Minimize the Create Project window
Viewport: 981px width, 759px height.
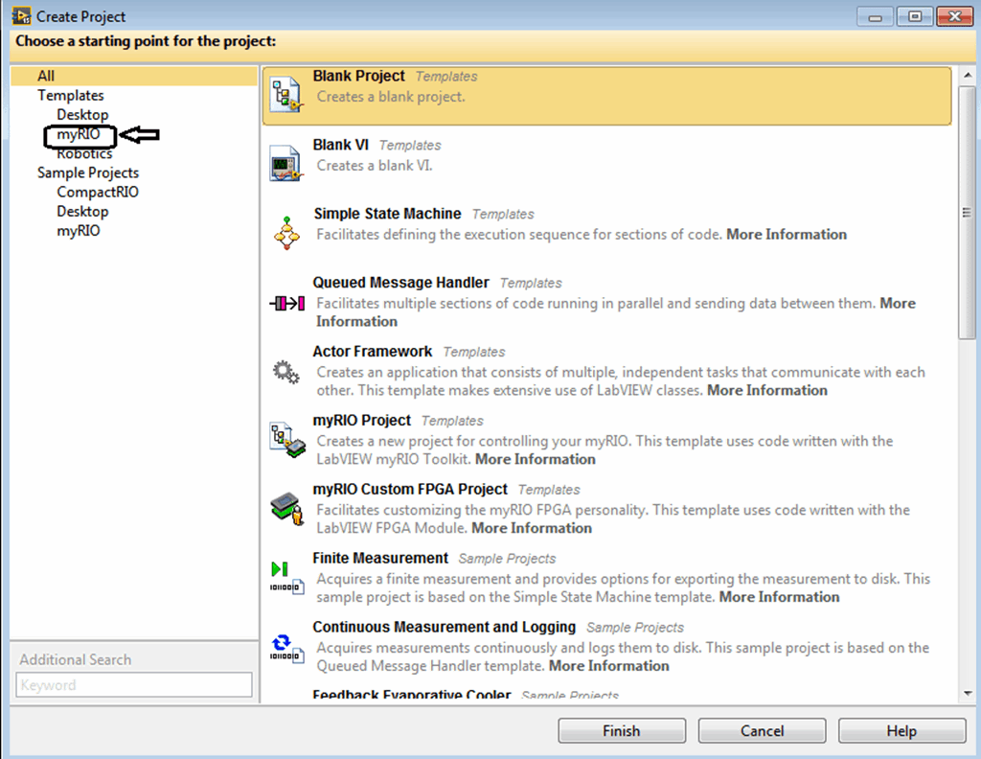[x=876, y=17]
